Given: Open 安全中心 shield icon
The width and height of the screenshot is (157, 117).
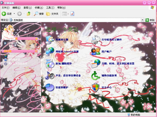Looking at the screenshot, I should 95,87.
